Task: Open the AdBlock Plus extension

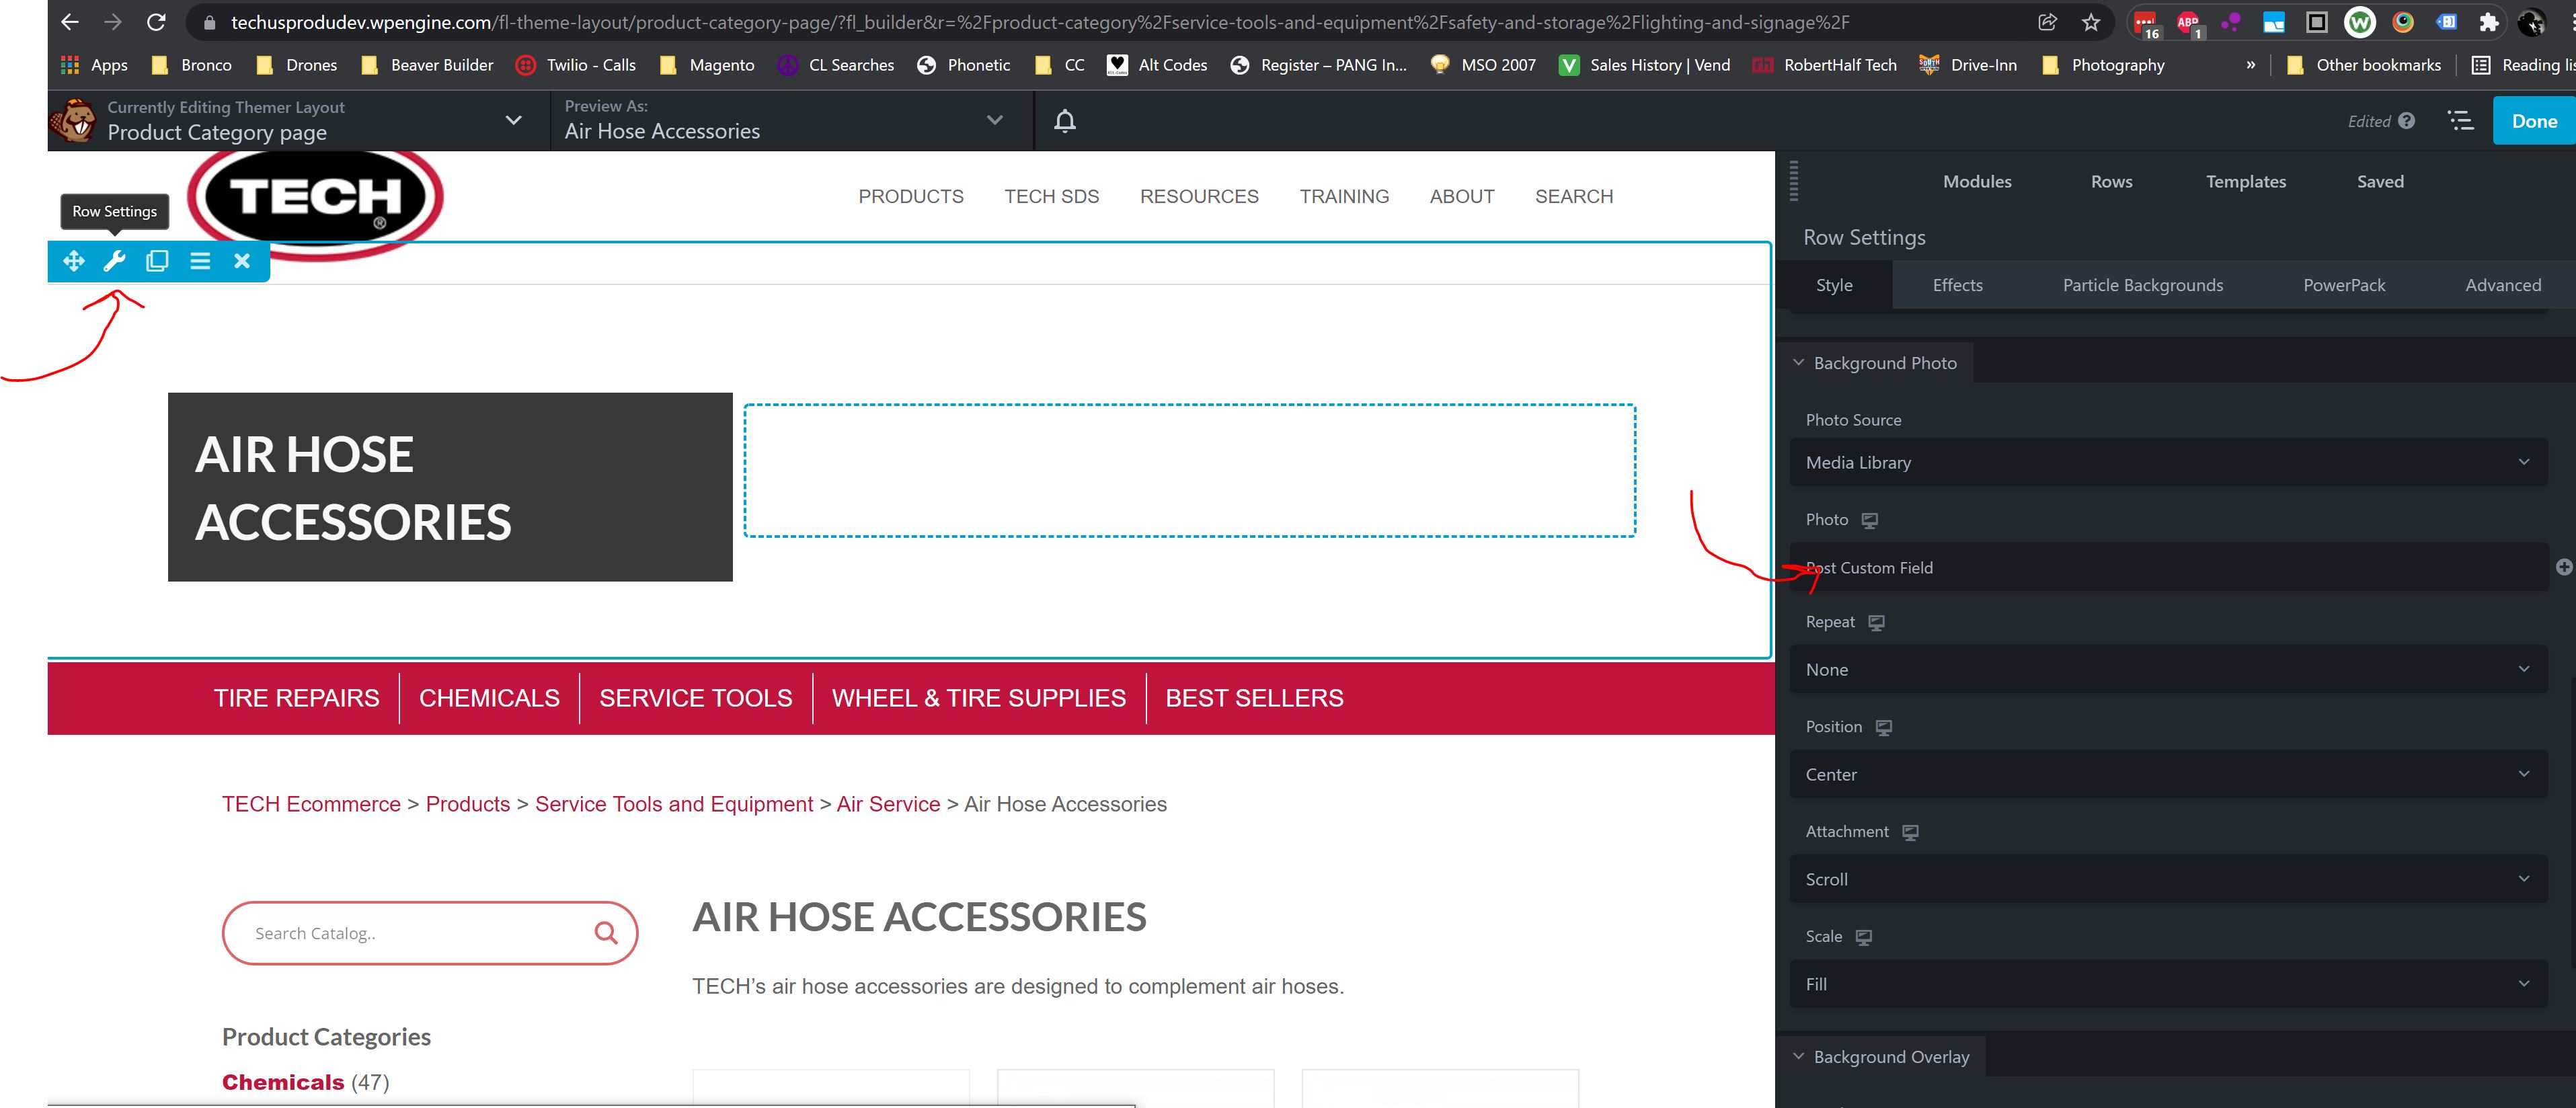Action: click(x=2188, y=22)
